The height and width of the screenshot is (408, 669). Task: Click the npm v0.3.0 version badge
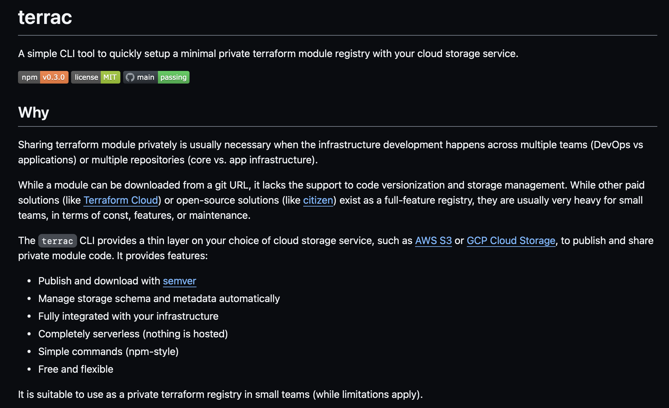[x=43, y=77]
